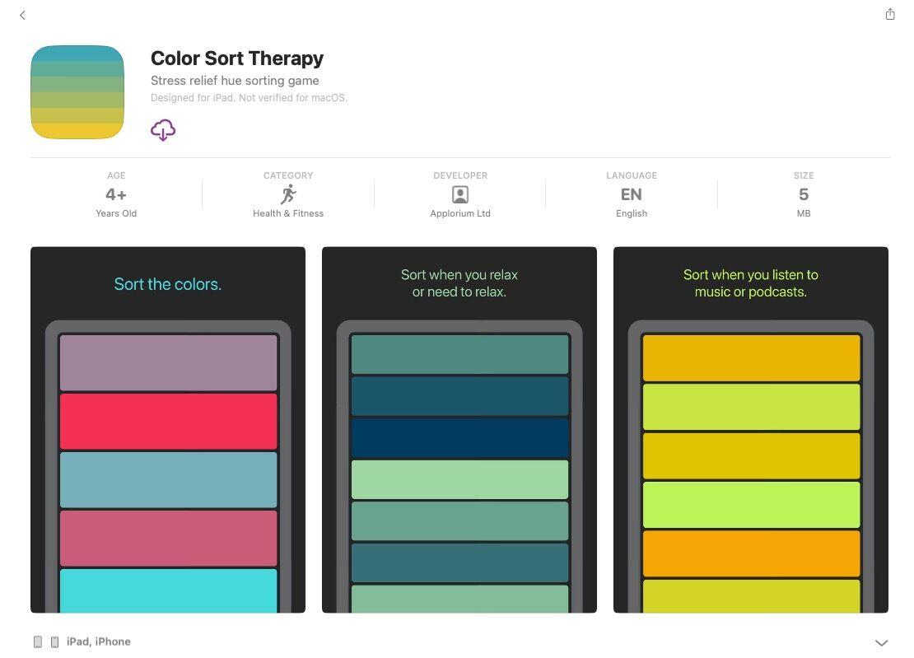Click the iPhone device icon at the bottom
This screenshot has height=658, width=914.
click(54, 642)
